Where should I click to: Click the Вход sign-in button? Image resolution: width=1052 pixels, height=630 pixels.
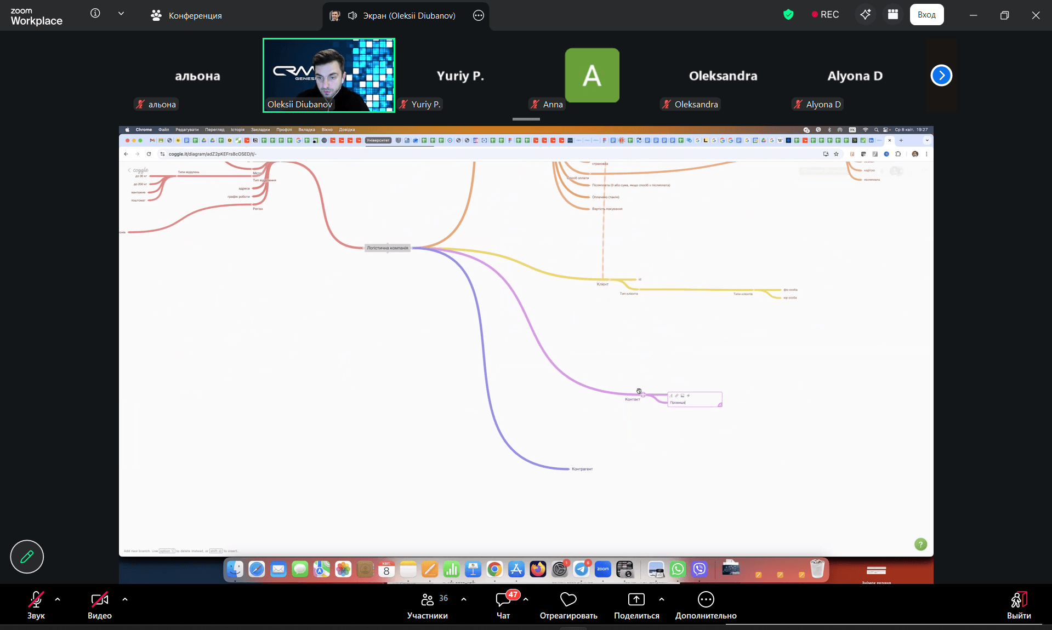point(926,15)
